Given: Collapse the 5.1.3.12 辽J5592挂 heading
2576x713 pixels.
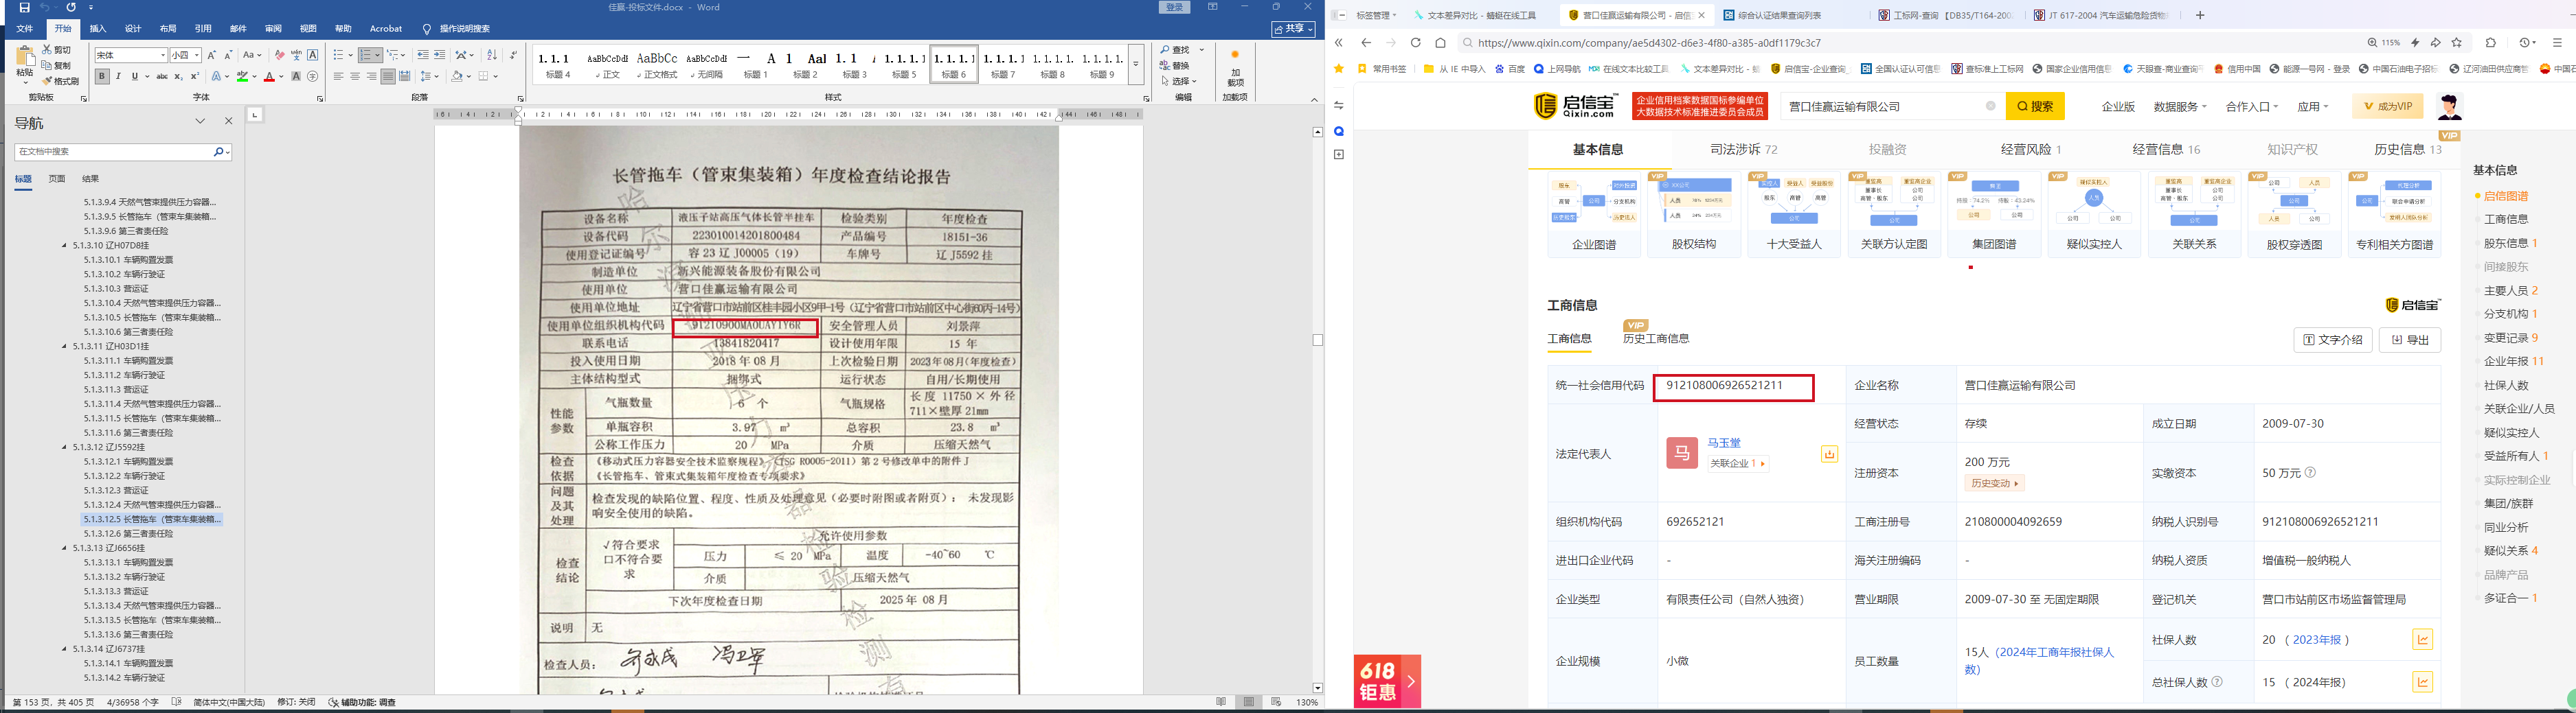Looking at the screenshot, I should click(65, 447).
